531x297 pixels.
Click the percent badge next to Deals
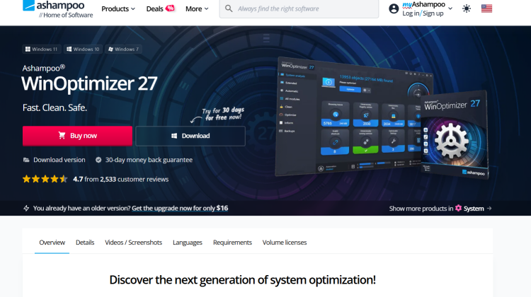click(x=170, y=8)
